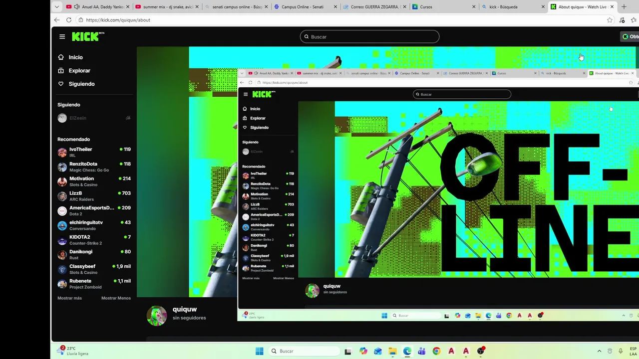The height and width of the screenshot is (359, 639).
Task: Click the large quiquw channel name
Action: (185, 310)
